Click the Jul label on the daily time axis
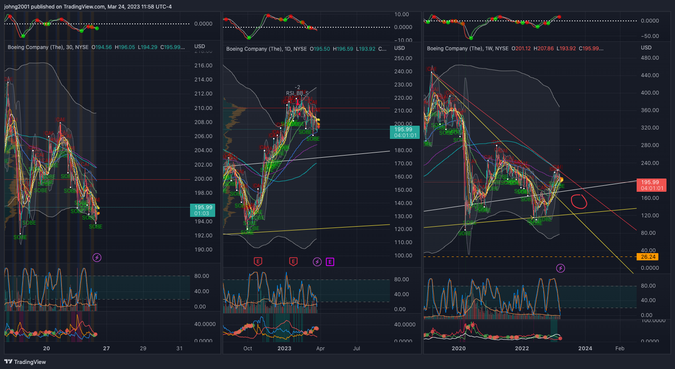675x369 pixels. click(357, 349)
